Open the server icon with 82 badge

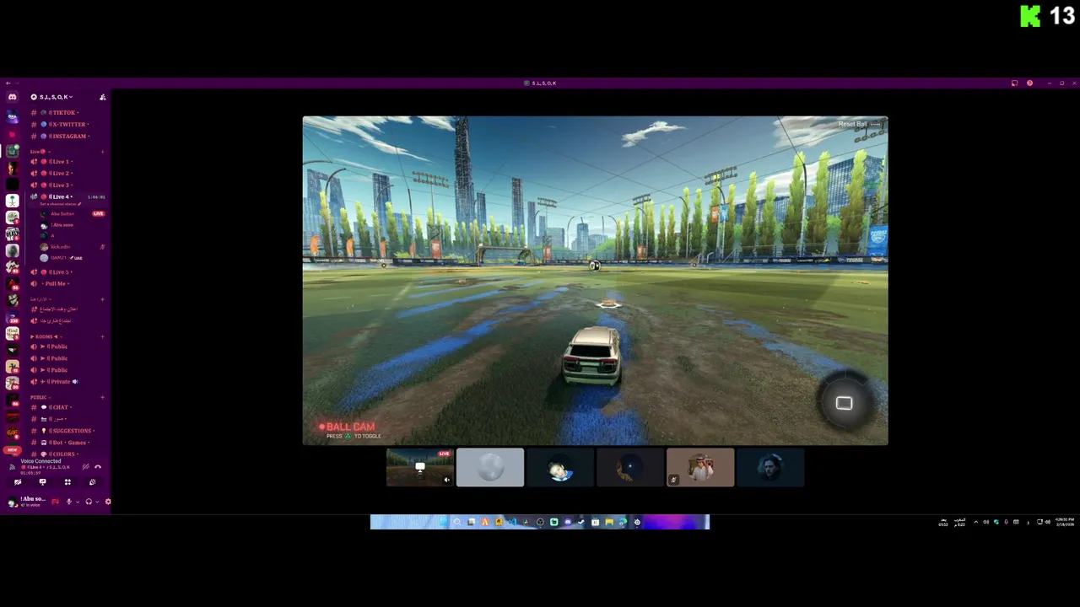[x=12, y=266]
